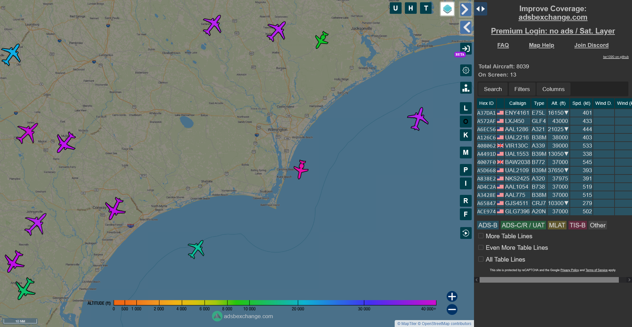Select the VIR130C aircraft row

pos(554,146)
